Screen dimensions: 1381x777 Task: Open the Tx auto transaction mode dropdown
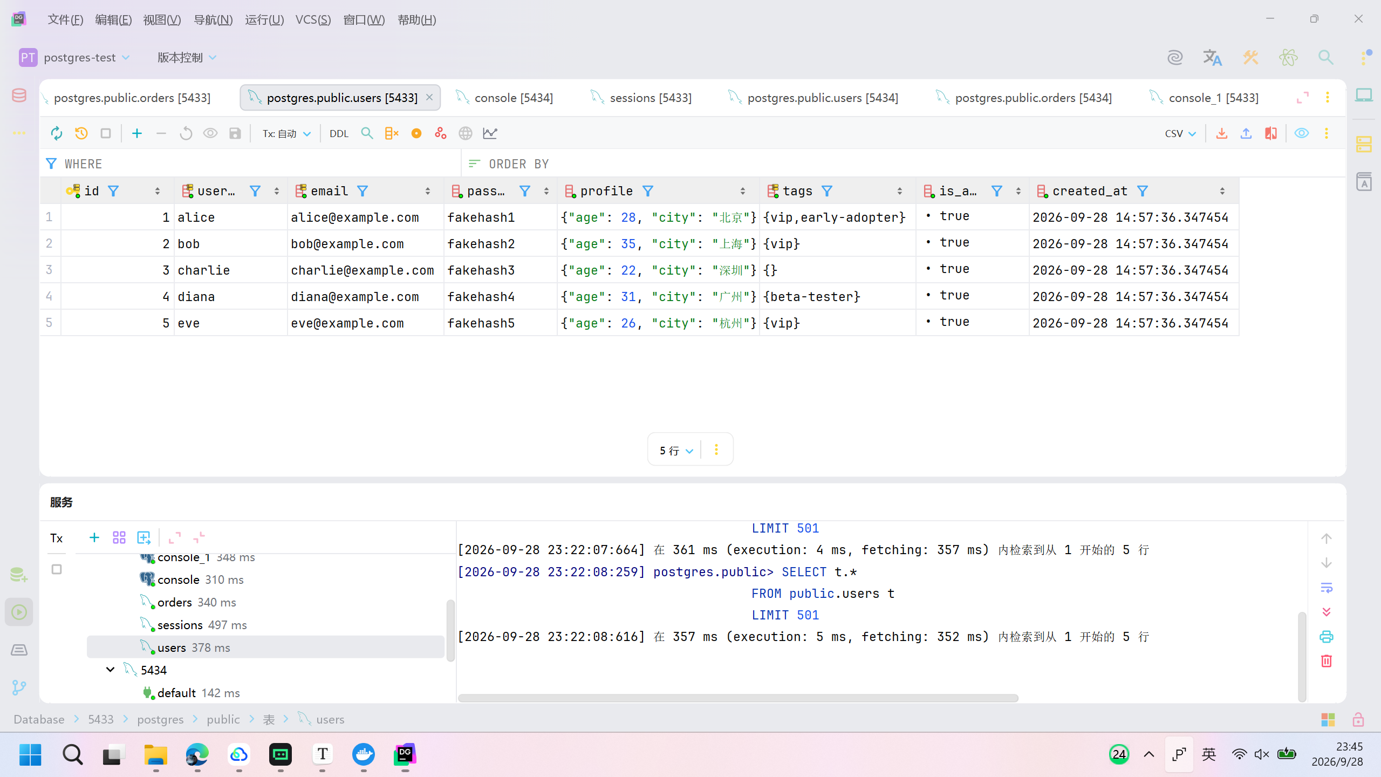pyautogui.click(x=286, y=133)
